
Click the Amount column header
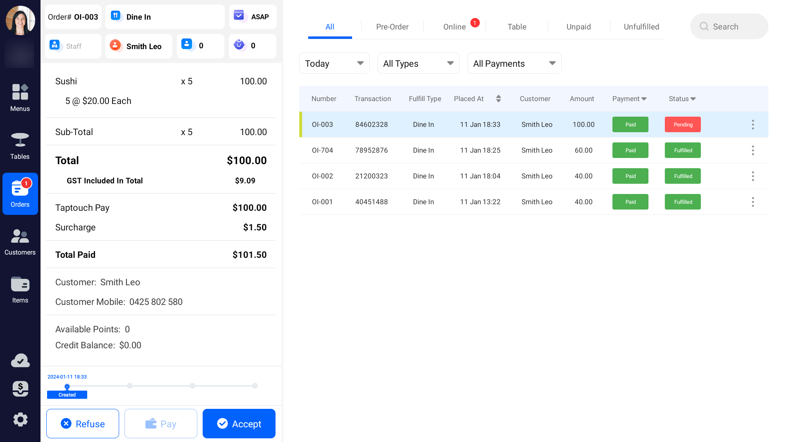582,99
